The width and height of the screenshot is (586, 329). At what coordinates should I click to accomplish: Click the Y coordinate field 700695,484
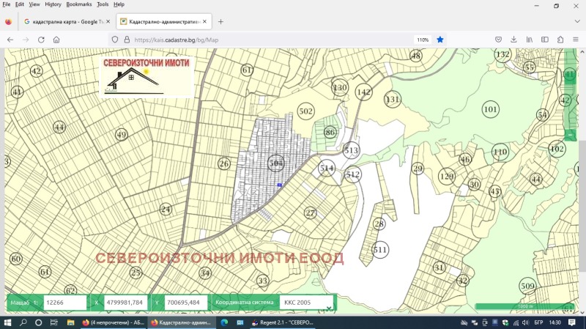[x=186, y=303]
